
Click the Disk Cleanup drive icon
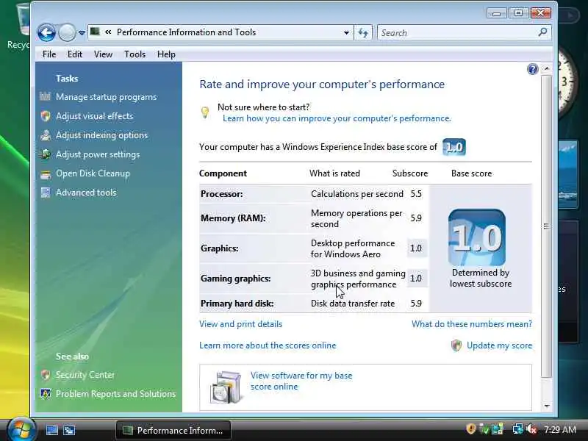46,174
